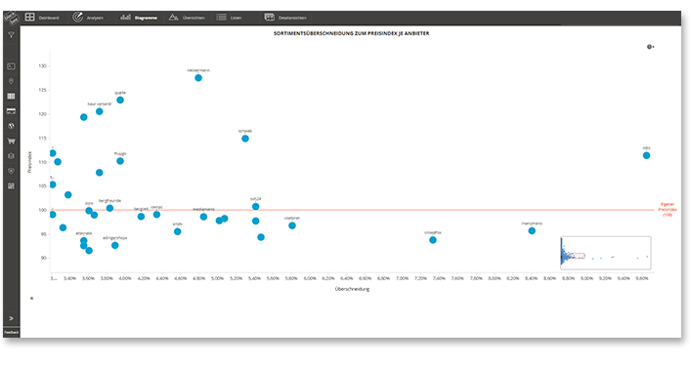This screenshot has width=691, height=367.
Task: Open the shield icon in sidebar
Action: coord(11,171)
